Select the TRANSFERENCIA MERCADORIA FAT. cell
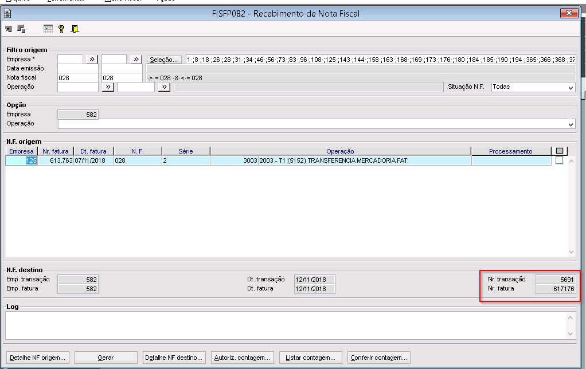The height and width of the screenshot is (369, 586). click(364, 160)
